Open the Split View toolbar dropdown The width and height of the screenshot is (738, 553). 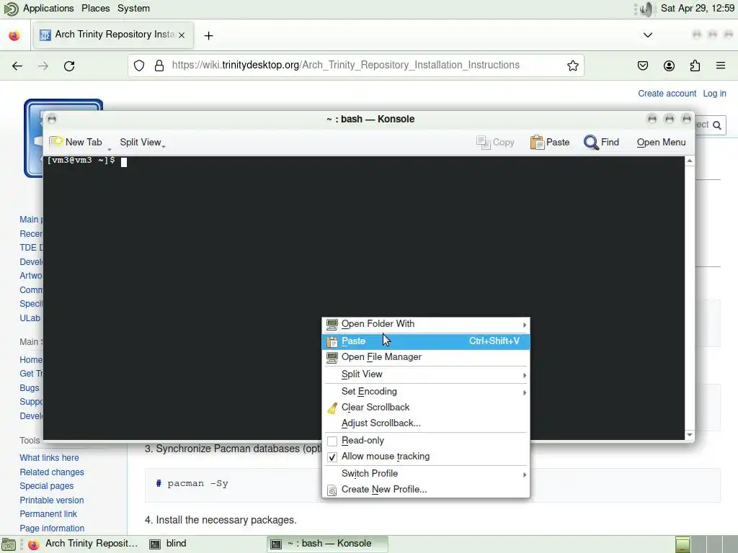click(143, 142)
